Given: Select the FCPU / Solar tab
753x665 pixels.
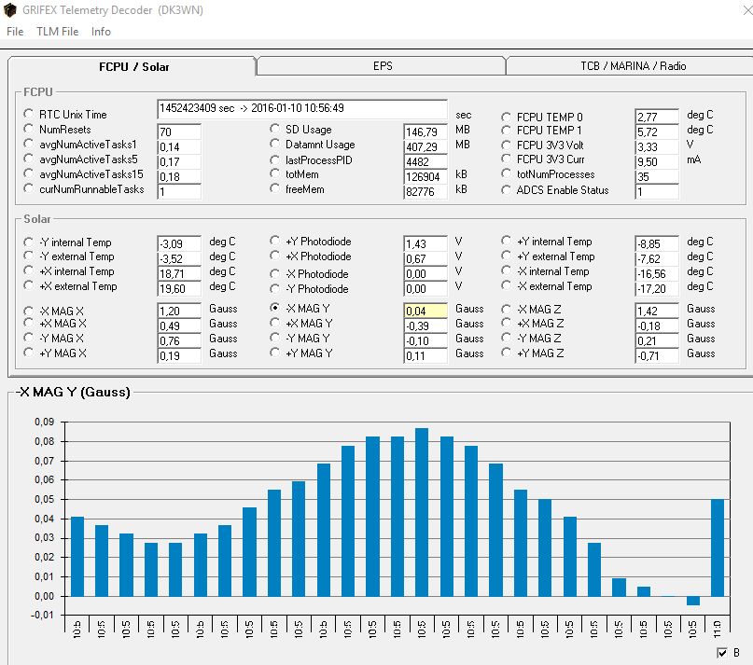Looking at the screenshot, I should [133, 66].
